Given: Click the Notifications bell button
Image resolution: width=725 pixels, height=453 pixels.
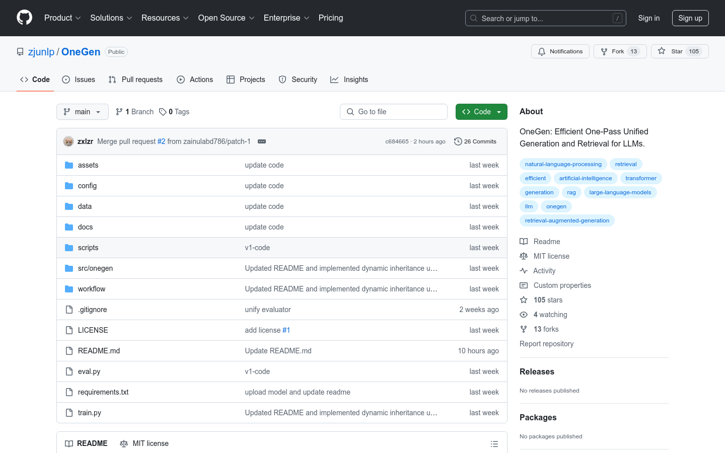Looking at the screenshot, I should tap(560, 51).
